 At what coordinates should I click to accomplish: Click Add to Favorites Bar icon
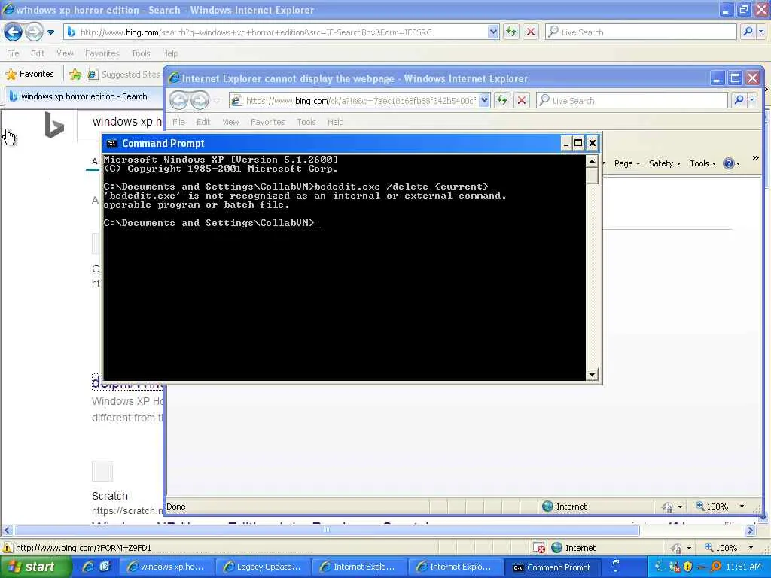(75, 75)
